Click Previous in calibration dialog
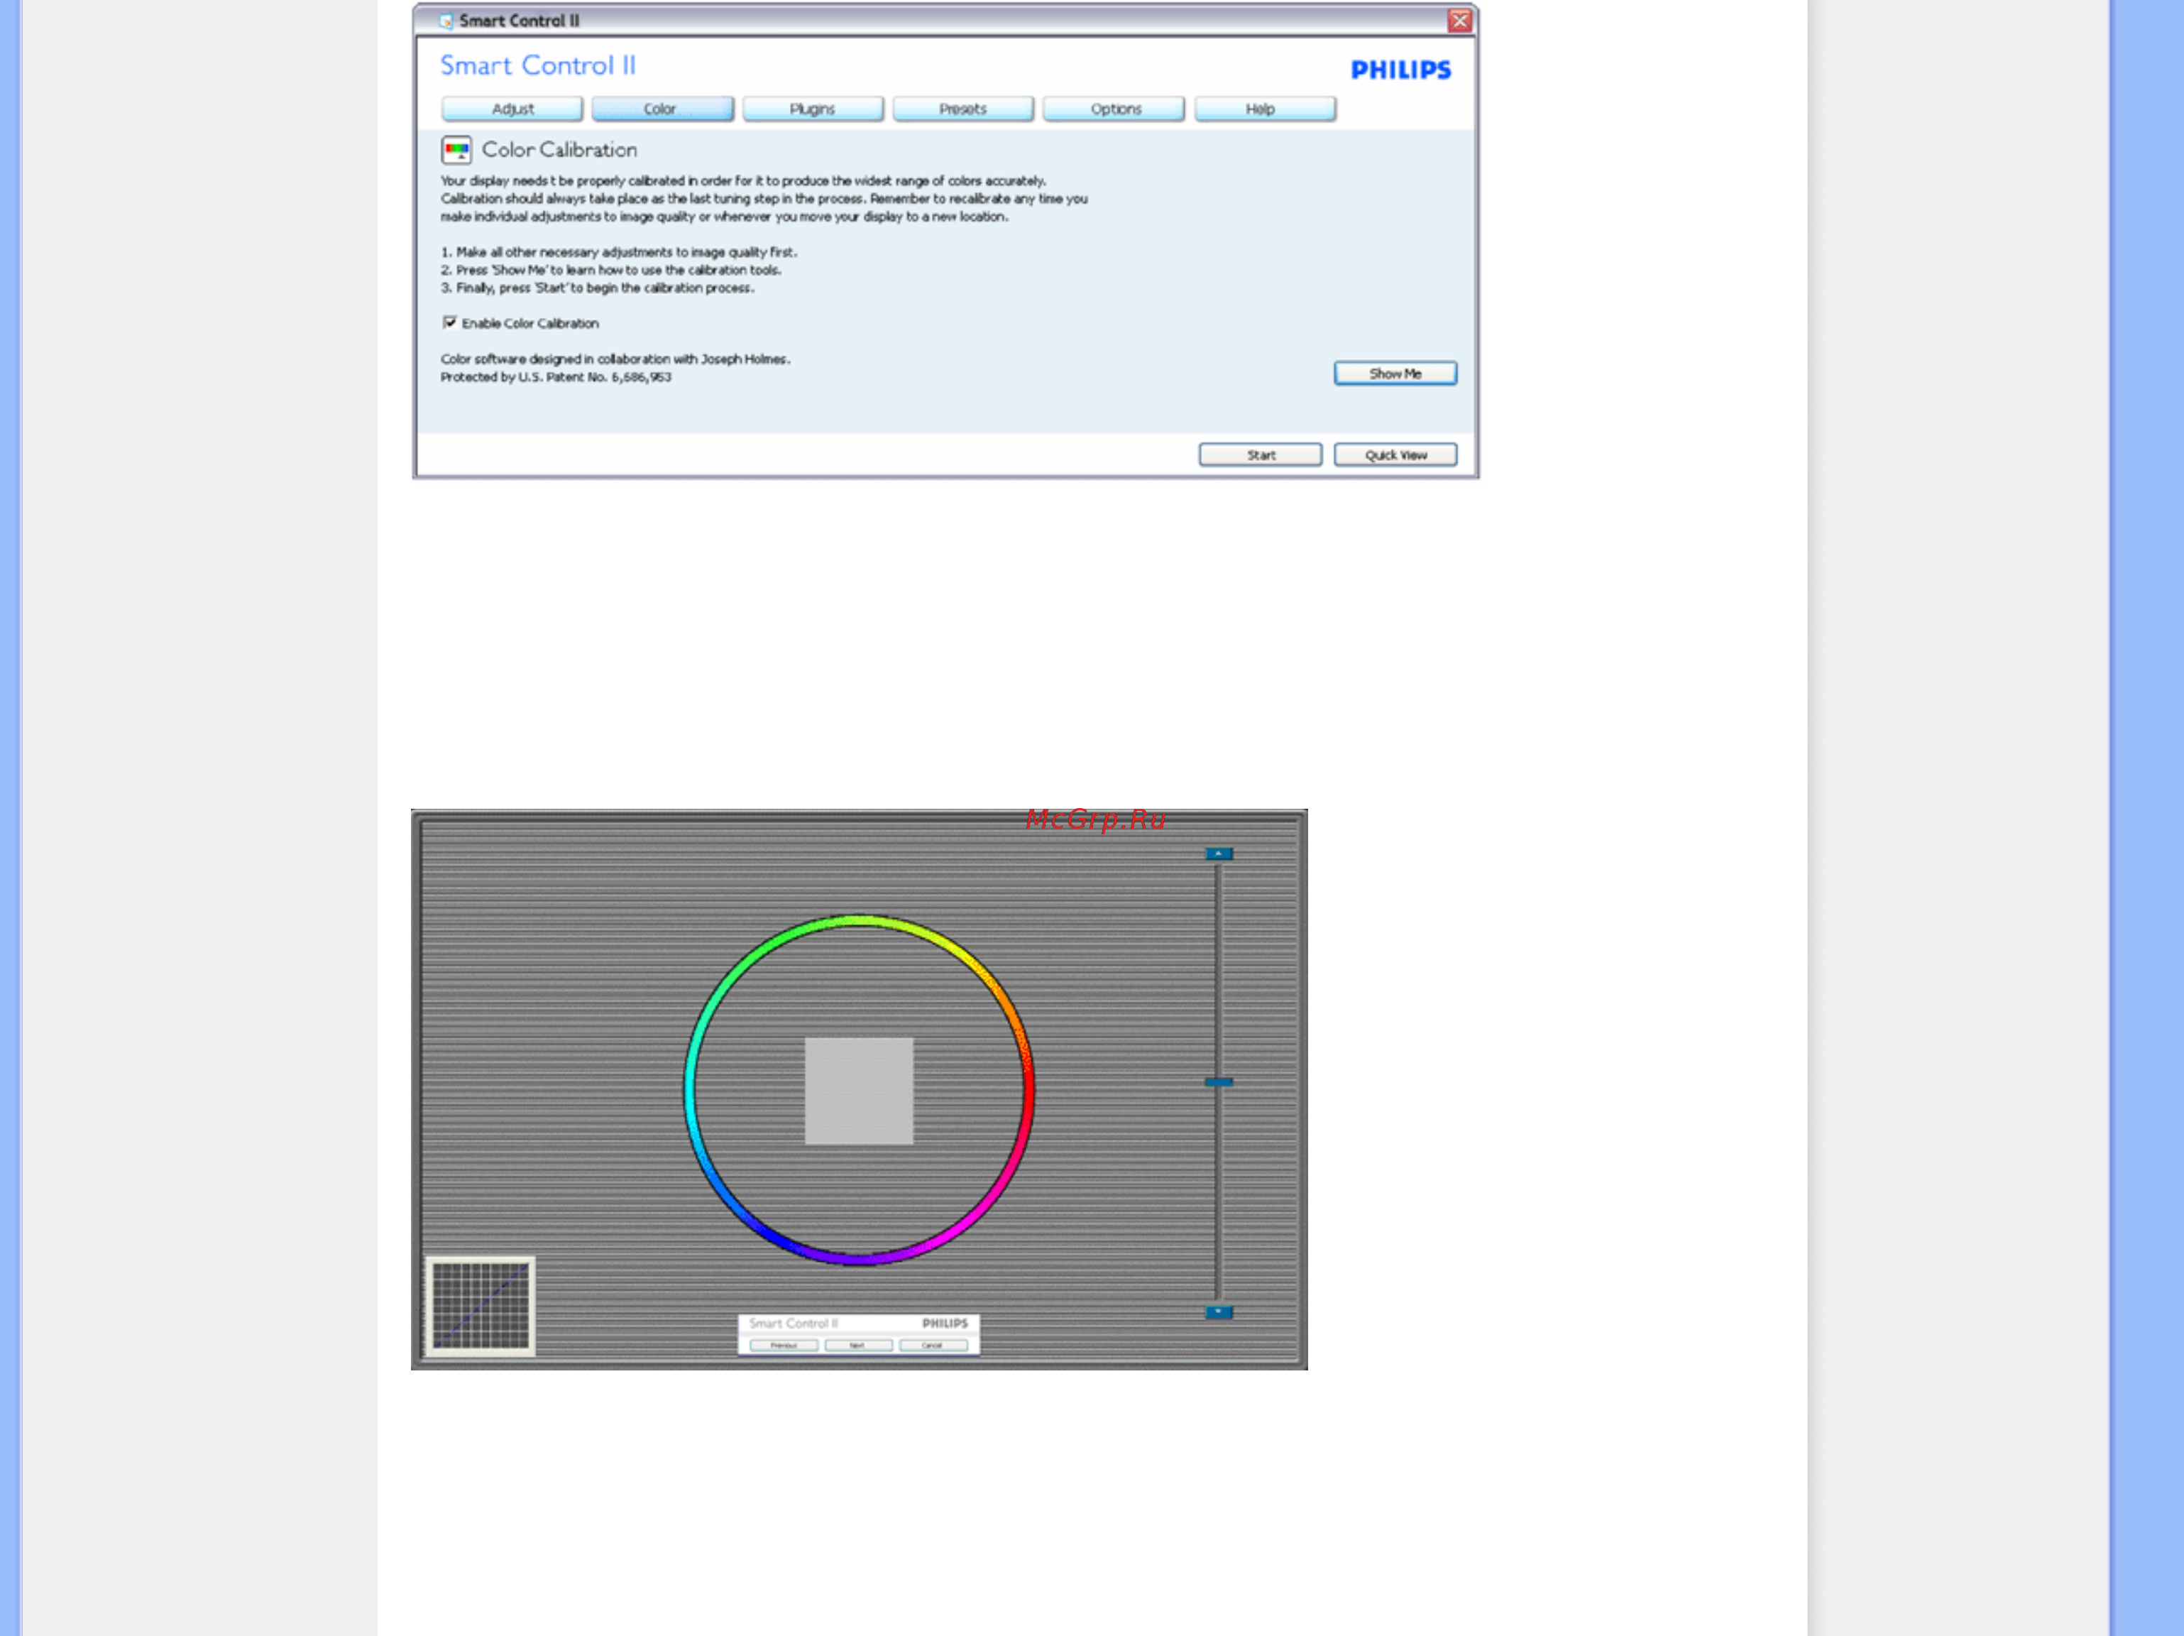Image resolution: width=2184 pixels, height=1636 pixels. click(783, 1345)
